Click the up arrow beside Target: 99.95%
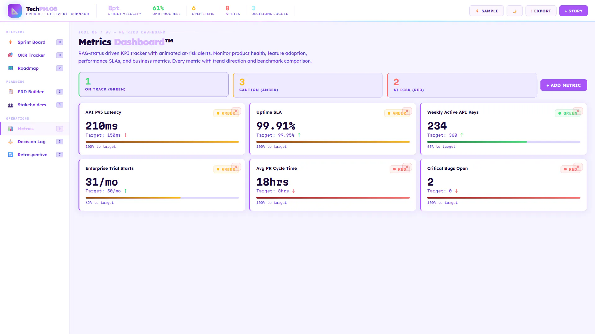The height and width of the screenshot is (334, 595). tap(299, 135)
